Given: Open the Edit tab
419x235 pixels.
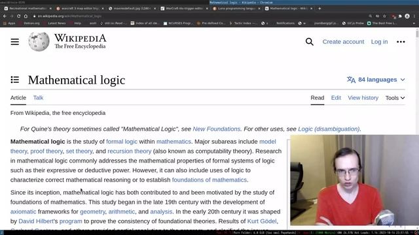Looking at the screenshot, I should 336,98.
